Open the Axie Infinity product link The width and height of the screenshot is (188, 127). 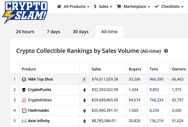39,121
